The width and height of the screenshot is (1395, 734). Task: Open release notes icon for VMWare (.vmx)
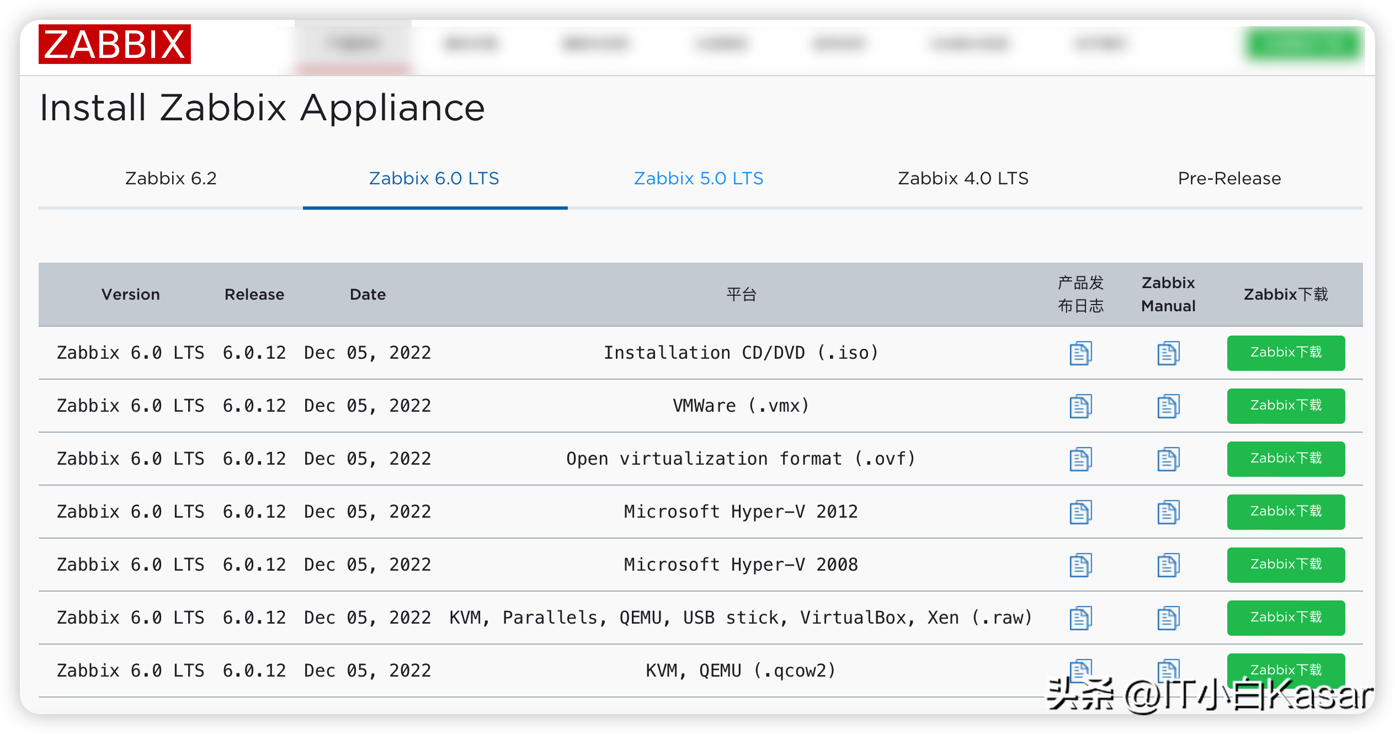tap(1080, 406)
